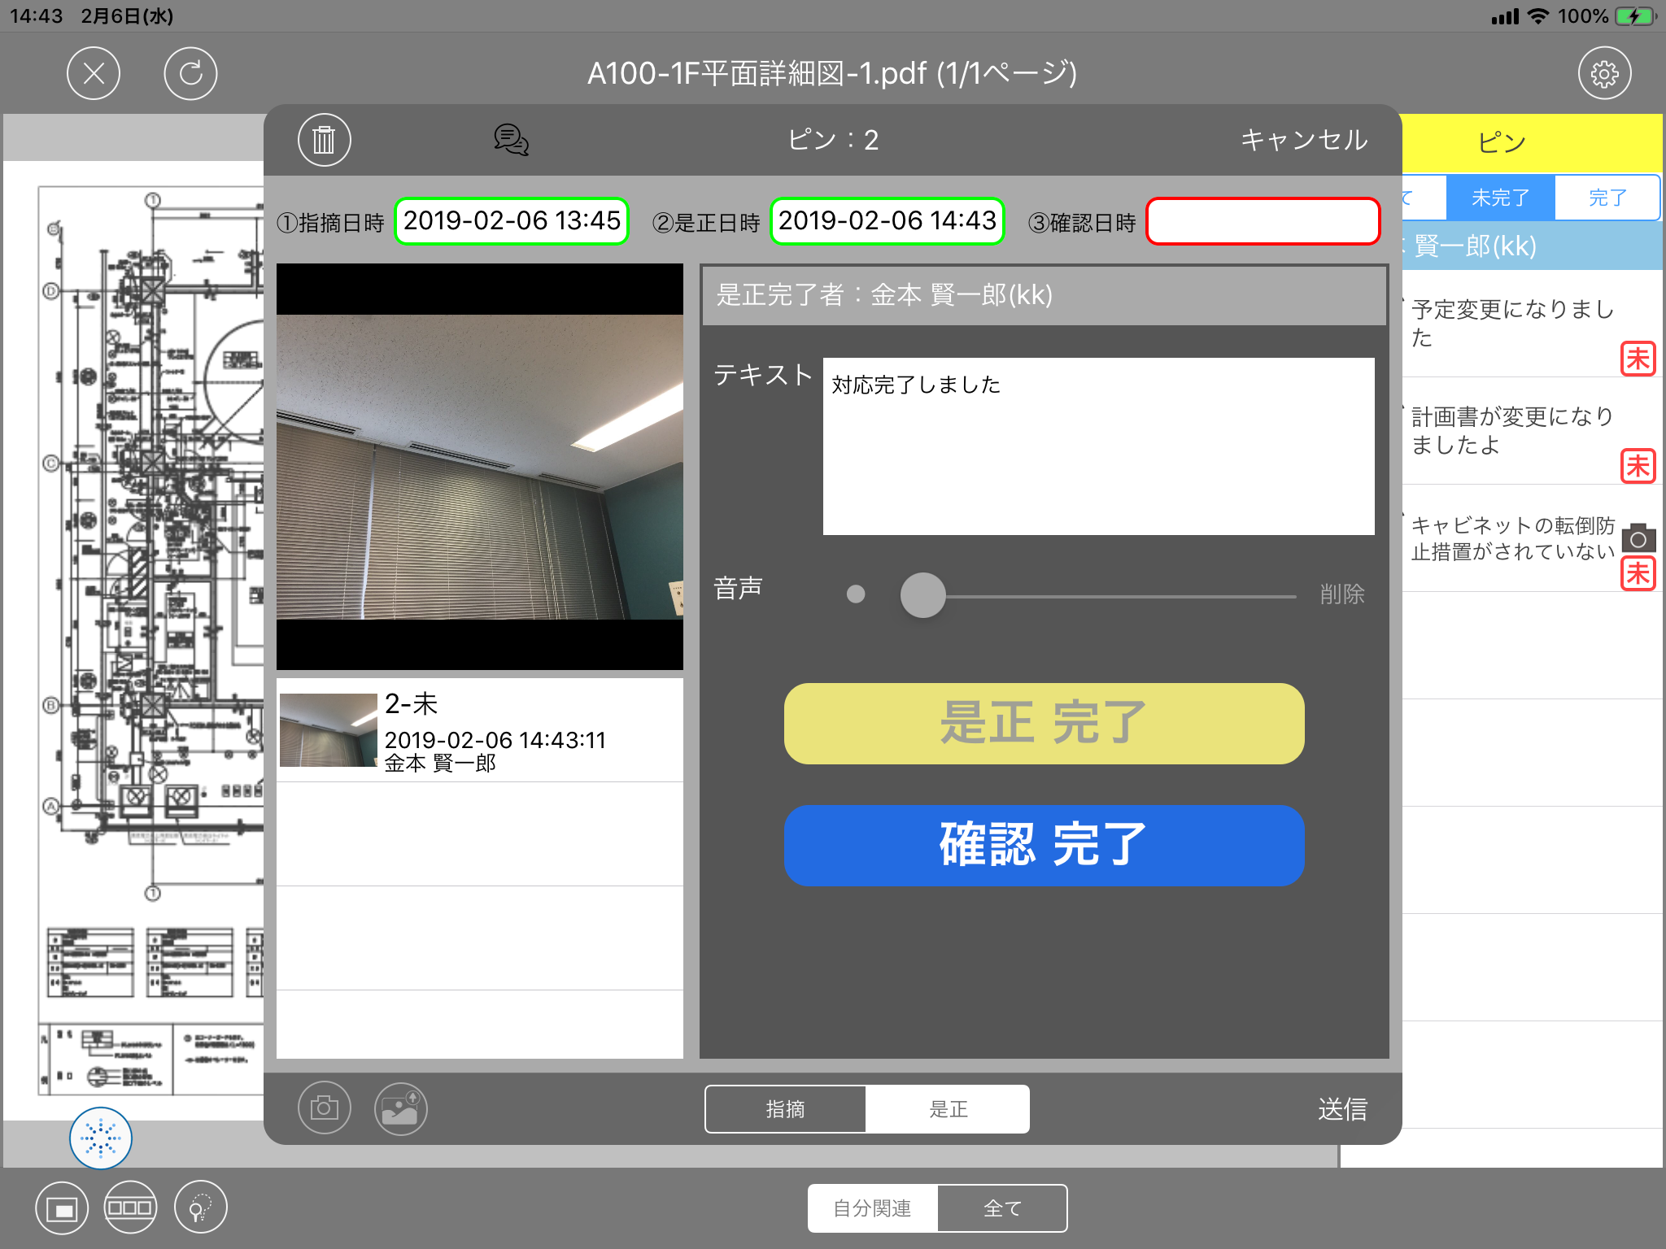Cancel the pin dialog with キャンセル
1666x1249 pixels.
[x=1304, y=140]
